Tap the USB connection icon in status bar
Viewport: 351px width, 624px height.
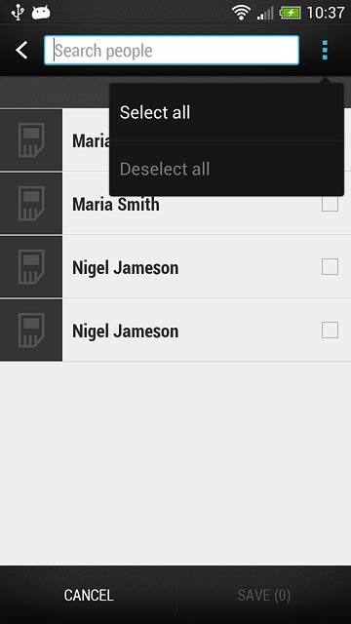(x=18, y=12)
